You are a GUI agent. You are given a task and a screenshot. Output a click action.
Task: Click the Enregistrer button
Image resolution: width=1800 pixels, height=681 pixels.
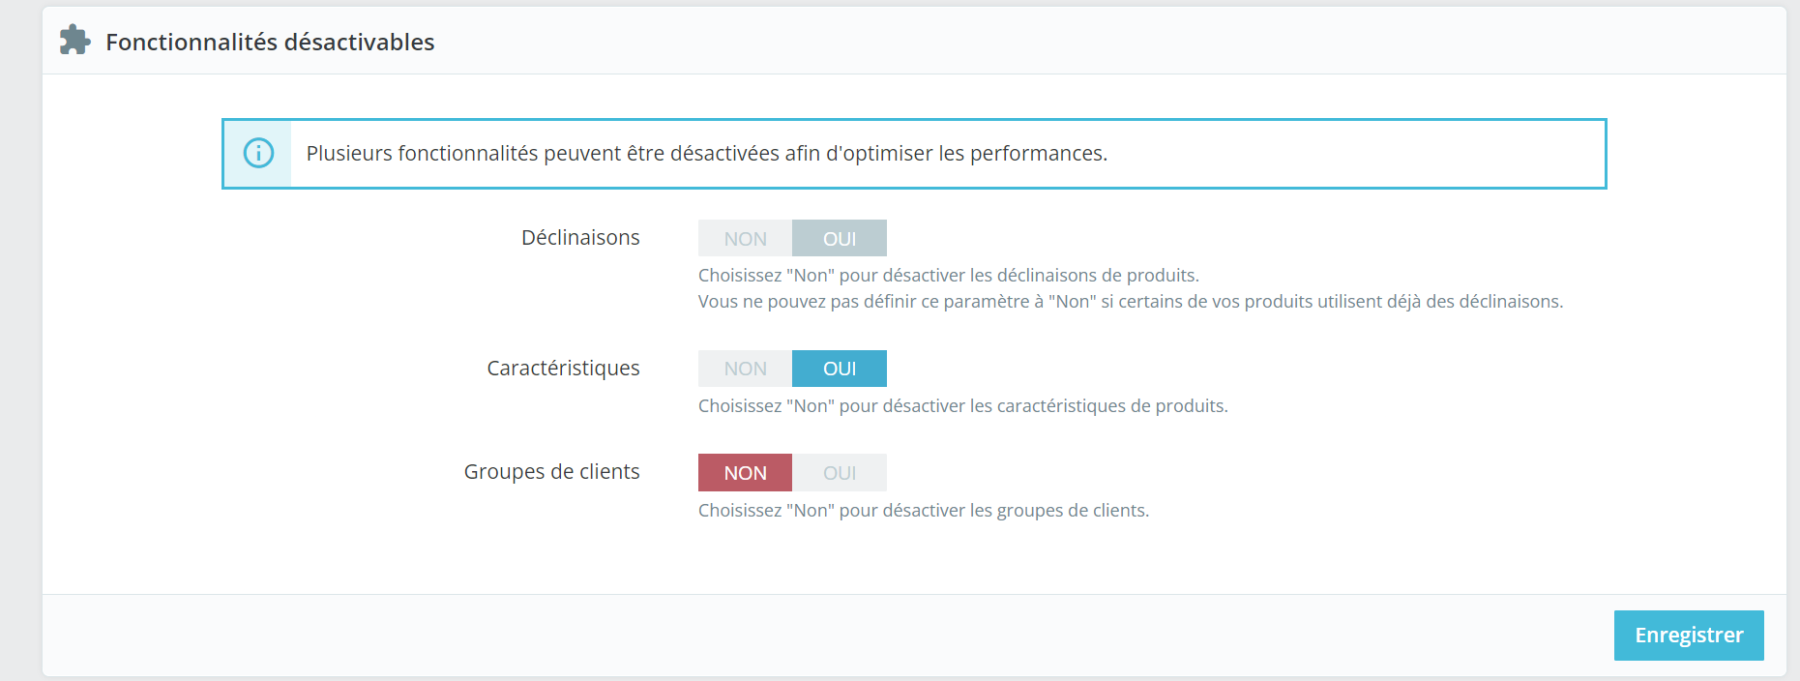tap(1689, 636)
